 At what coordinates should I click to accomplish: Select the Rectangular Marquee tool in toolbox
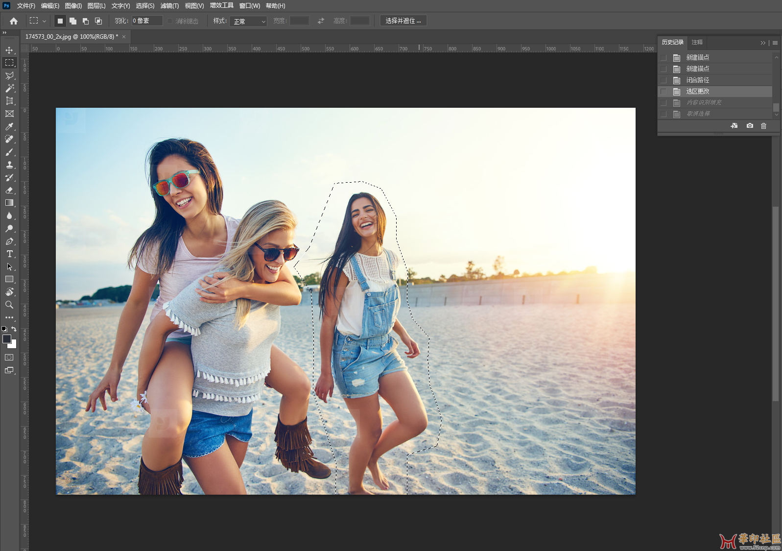[9, 63]
